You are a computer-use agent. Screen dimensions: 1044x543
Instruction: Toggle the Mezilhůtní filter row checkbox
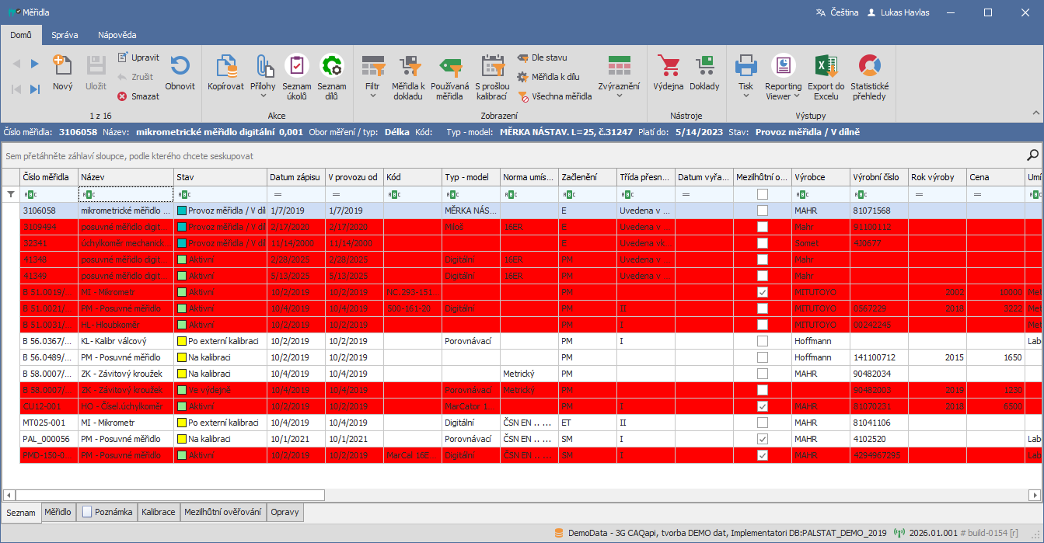763,194
